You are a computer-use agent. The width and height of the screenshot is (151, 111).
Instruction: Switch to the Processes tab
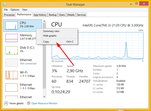click(x=9, y=15)
